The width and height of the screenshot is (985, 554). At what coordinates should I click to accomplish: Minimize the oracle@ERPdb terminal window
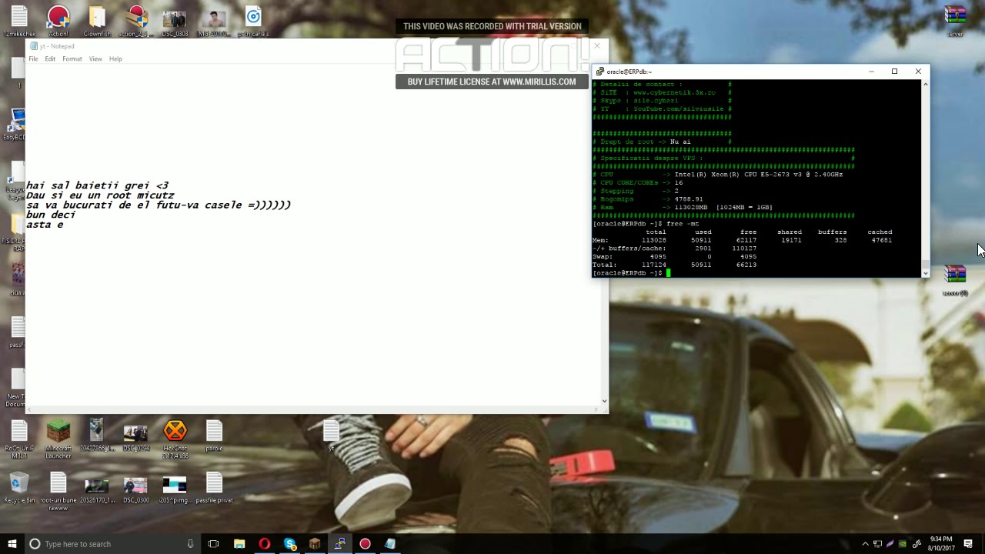point(871,72)
